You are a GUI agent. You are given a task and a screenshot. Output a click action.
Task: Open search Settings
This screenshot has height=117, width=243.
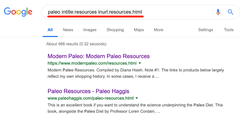pos(205,30)
